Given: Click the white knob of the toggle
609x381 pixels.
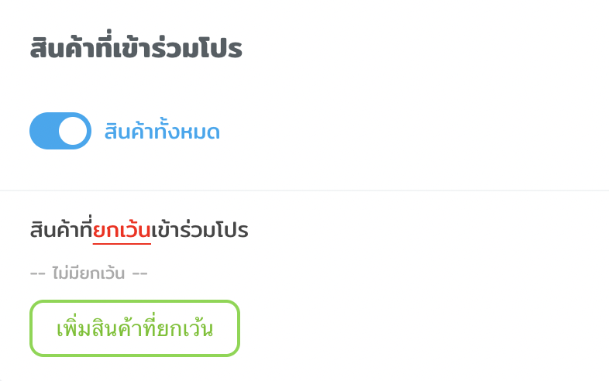Looking at the screenshot, I should coord(74,131).
